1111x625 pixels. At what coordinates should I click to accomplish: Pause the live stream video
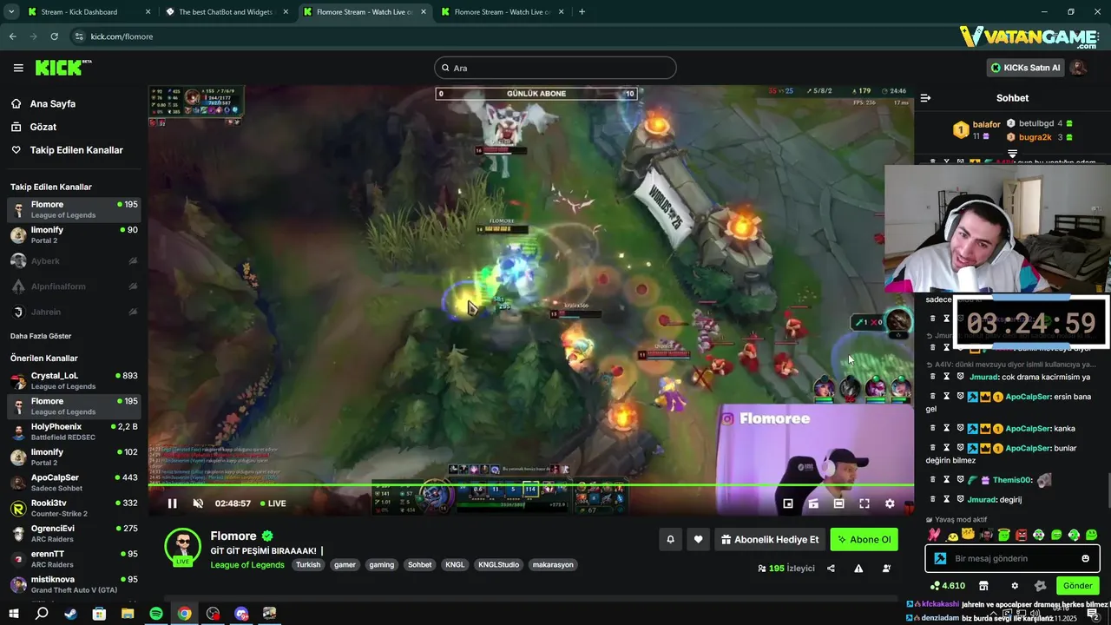coord(172,503)
